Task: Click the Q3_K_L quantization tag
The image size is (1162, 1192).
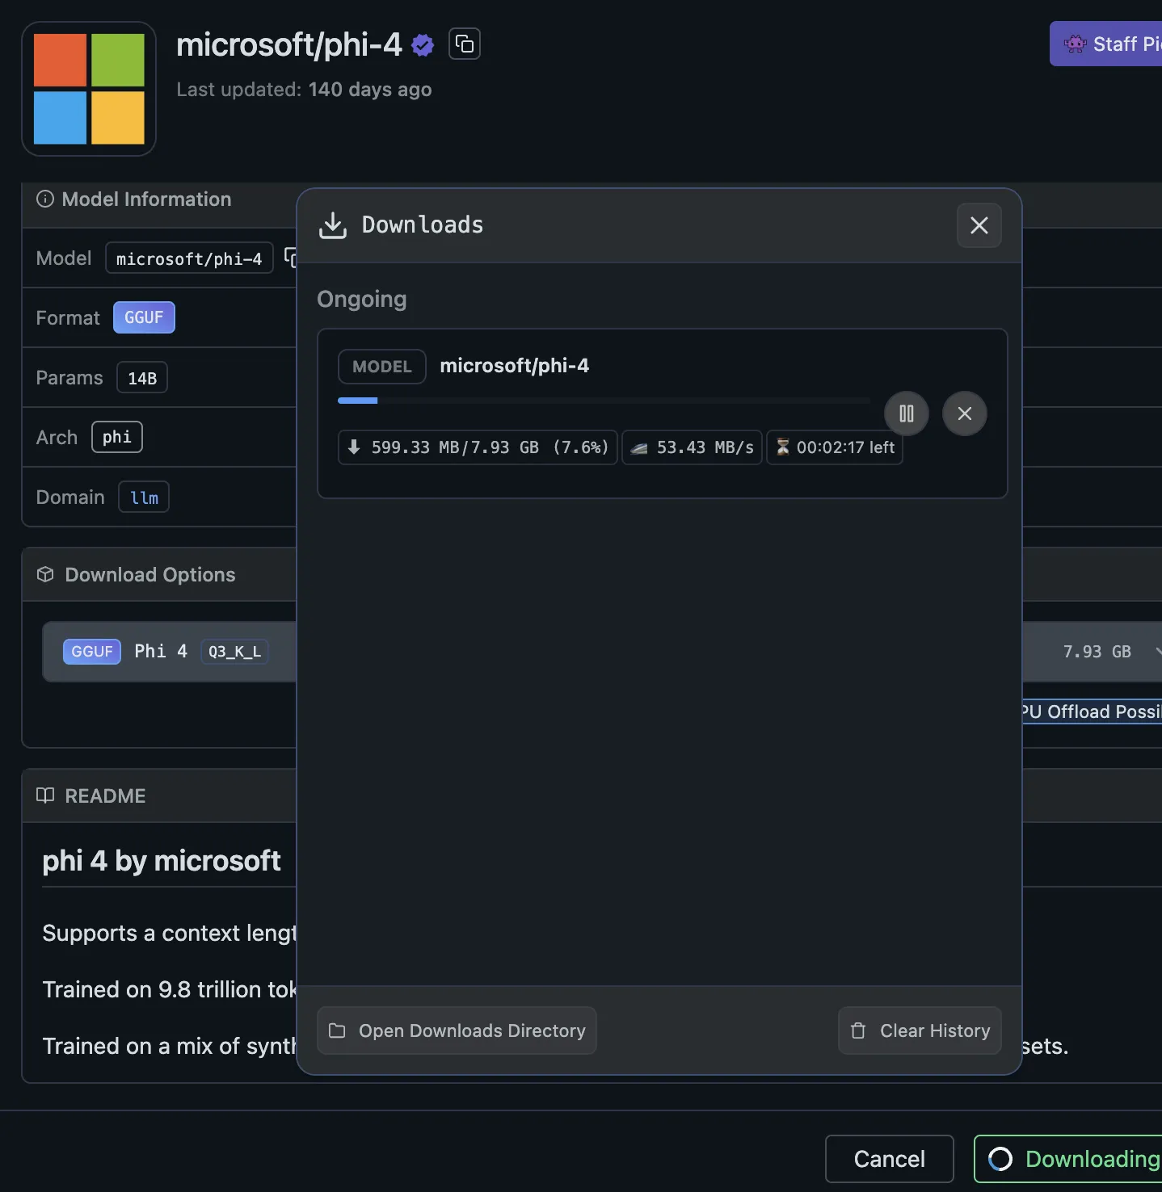Action: tap(234, 652)
